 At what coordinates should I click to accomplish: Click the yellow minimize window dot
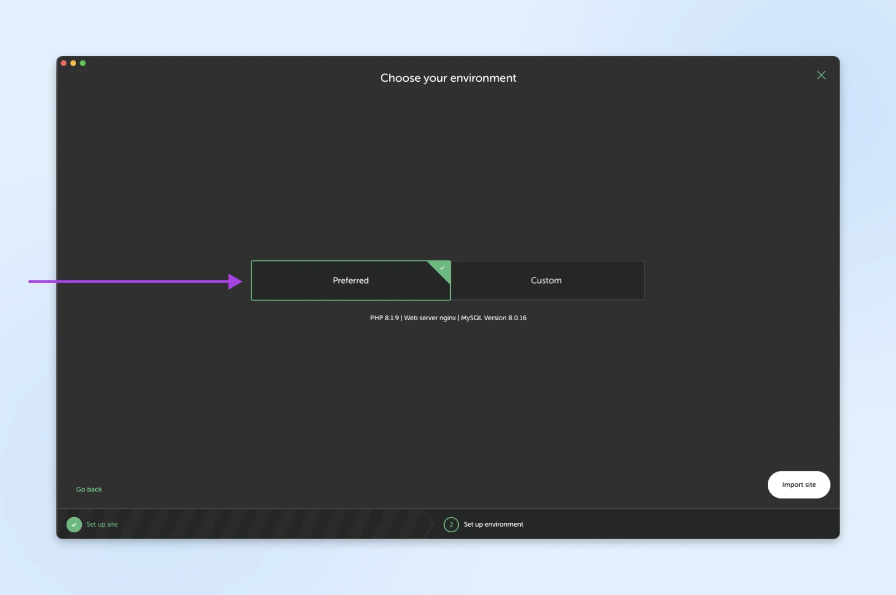(x=73, y=63)
